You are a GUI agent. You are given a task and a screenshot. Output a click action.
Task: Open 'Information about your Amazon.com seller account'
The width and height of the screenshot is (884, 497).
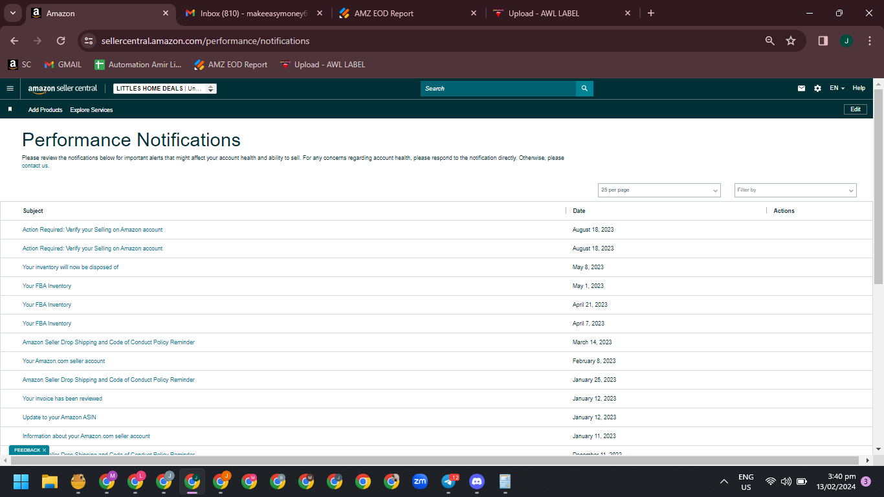pos(86,436)
